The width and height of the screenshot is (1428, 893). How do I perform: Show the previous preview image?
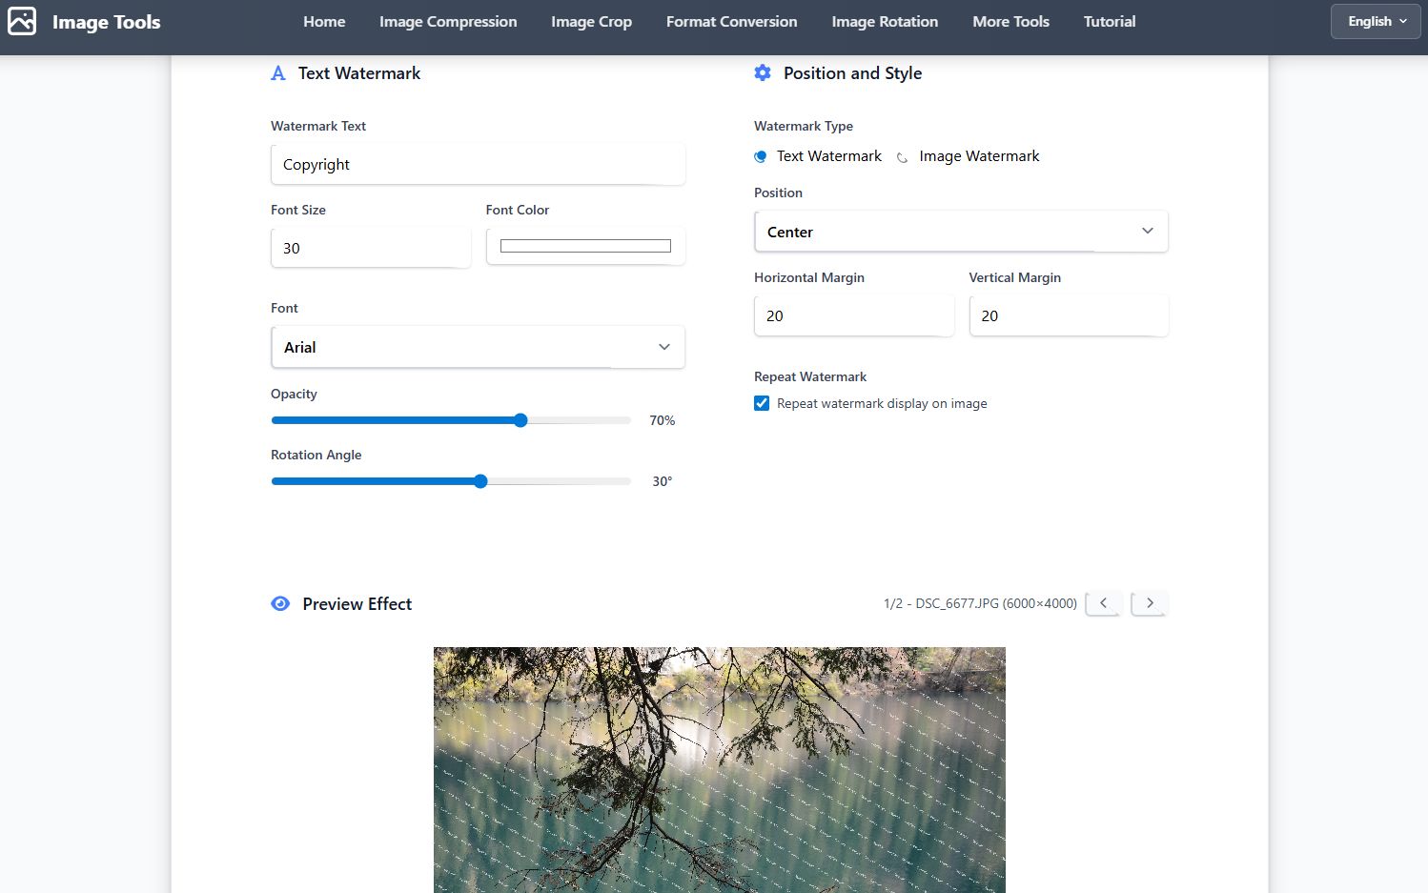(1103, 603)
